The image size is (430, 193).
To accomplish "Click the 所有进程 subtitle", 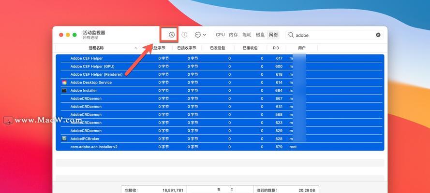I will click(90, 38).
